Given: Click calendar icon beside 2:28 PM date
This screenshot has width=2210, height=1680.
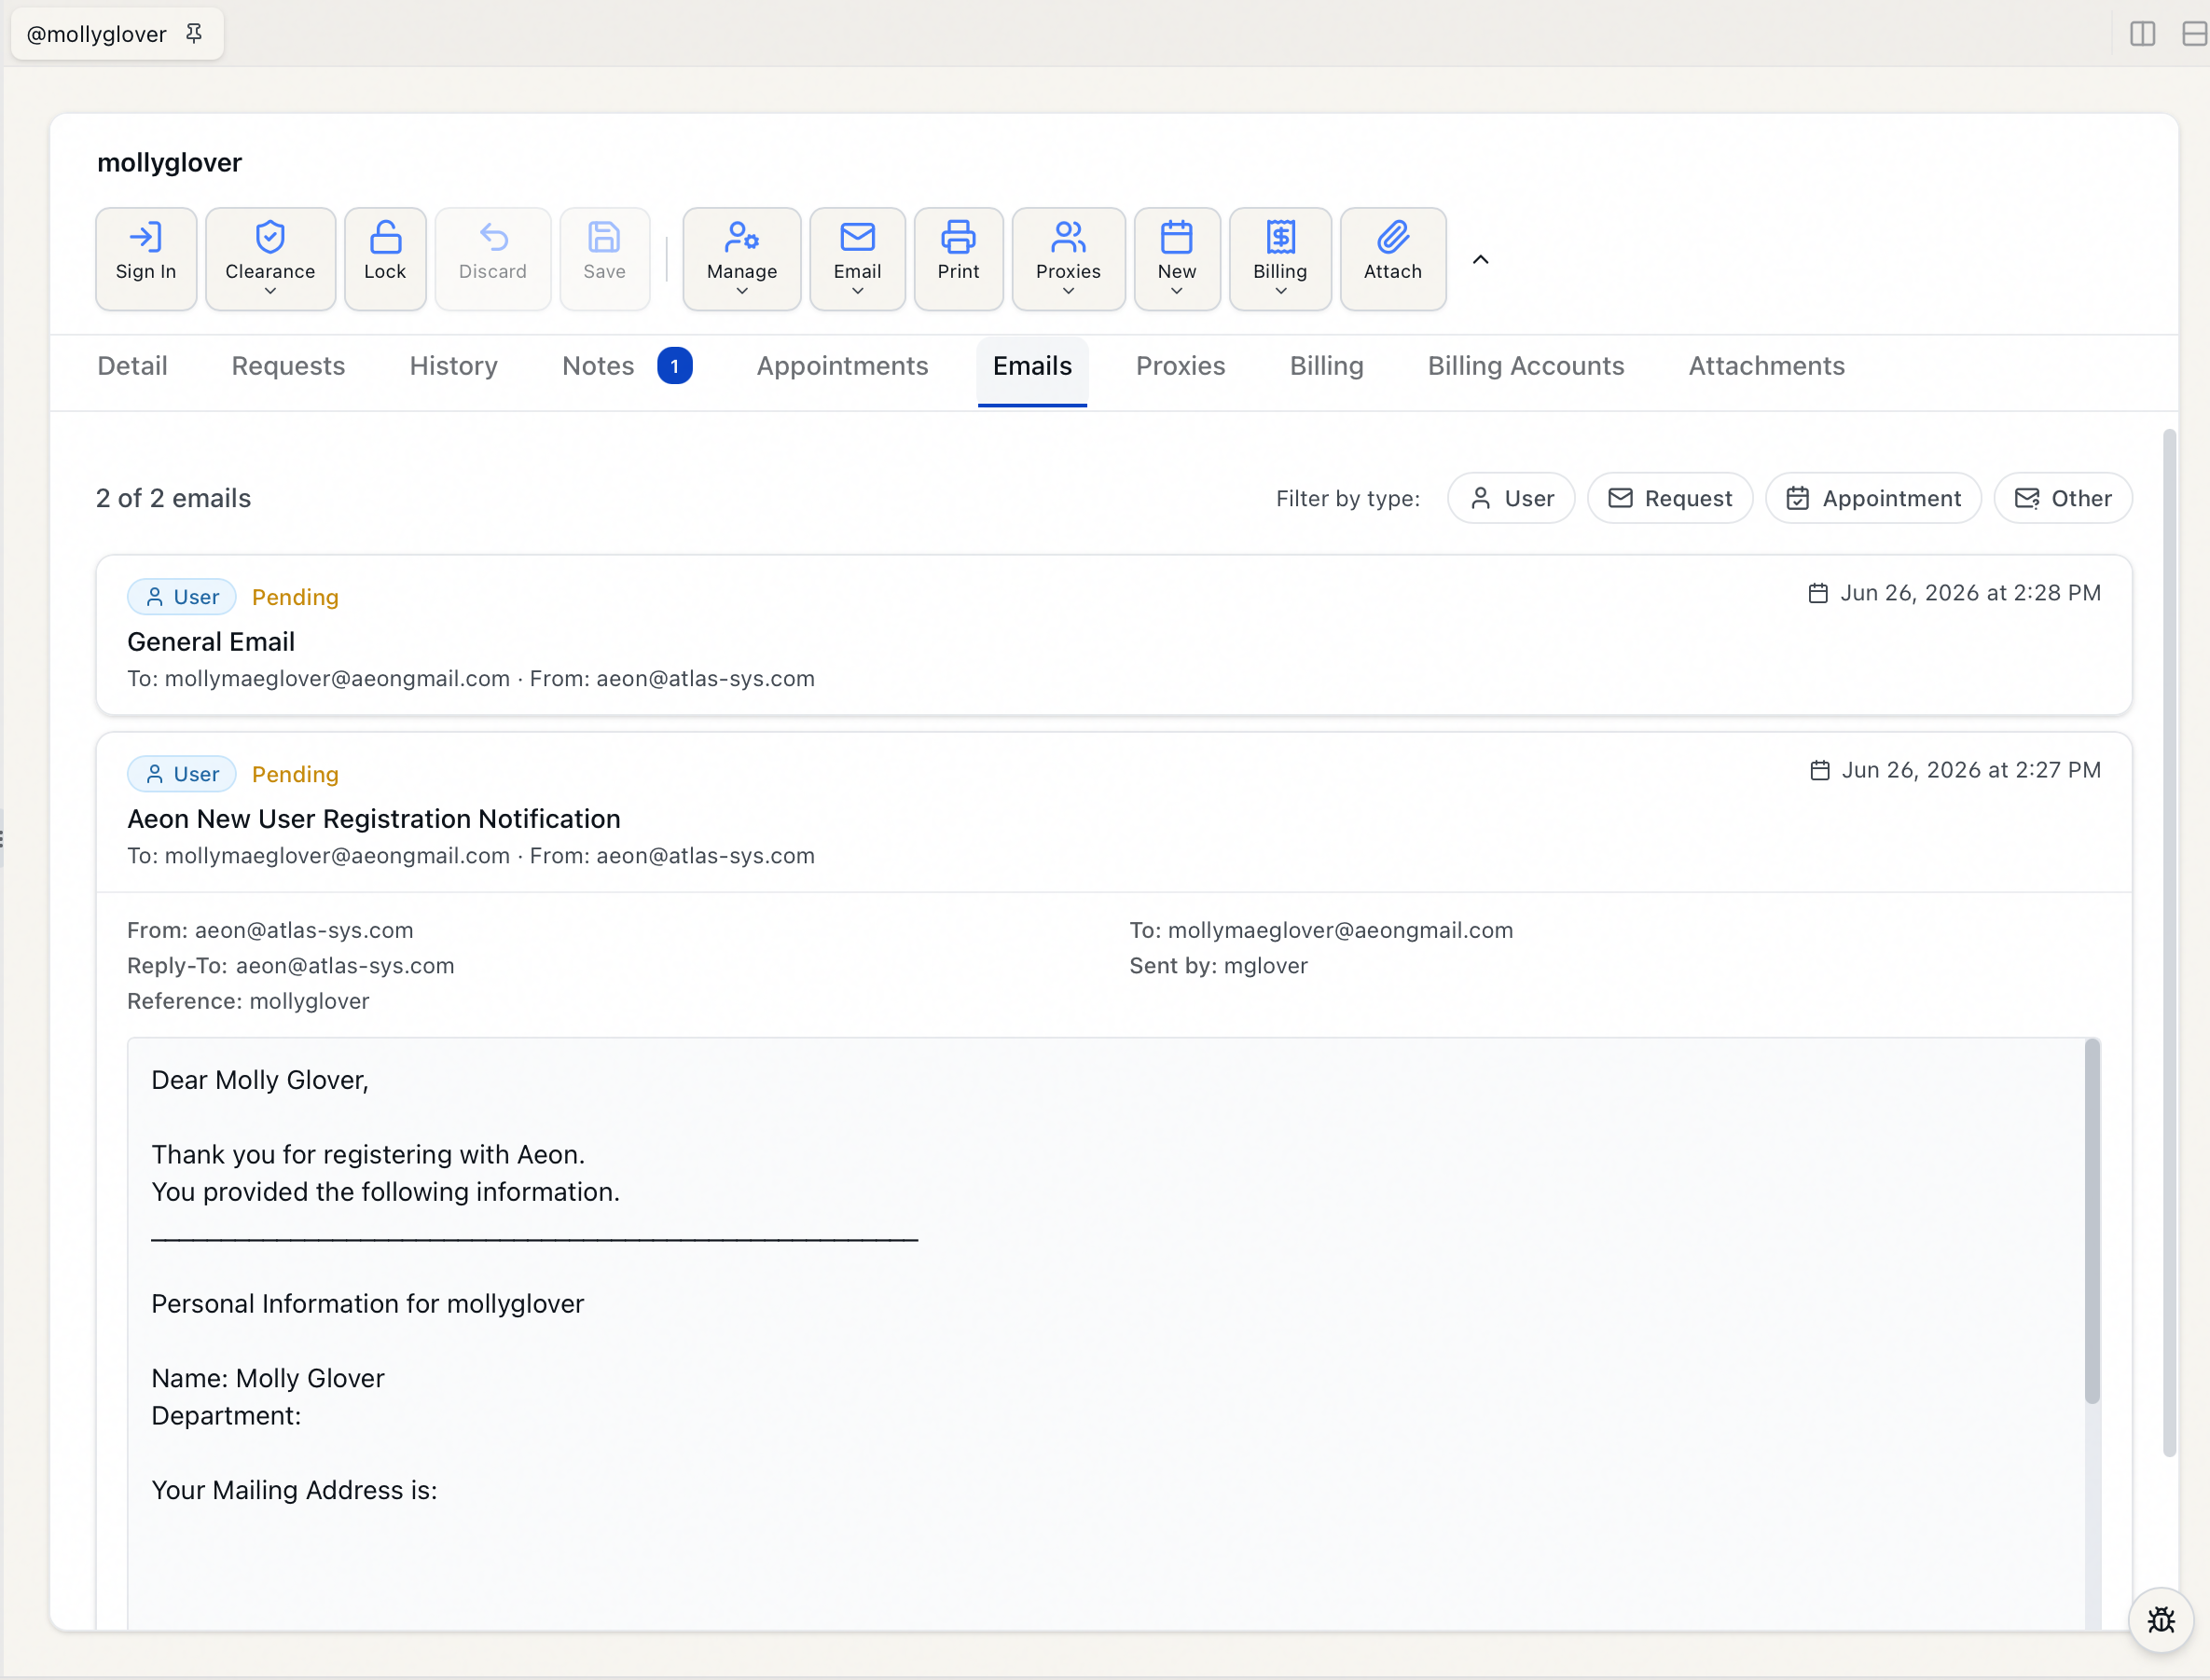Looking at the screenshot, I should [1818, 593].
